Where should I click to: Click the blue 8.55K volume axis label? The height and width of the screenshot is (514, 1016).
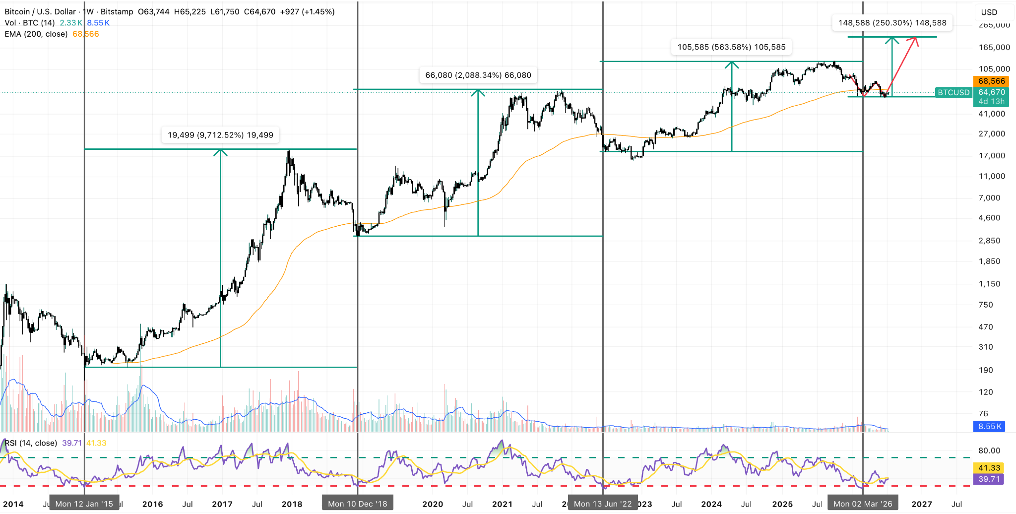pos(989,427)
